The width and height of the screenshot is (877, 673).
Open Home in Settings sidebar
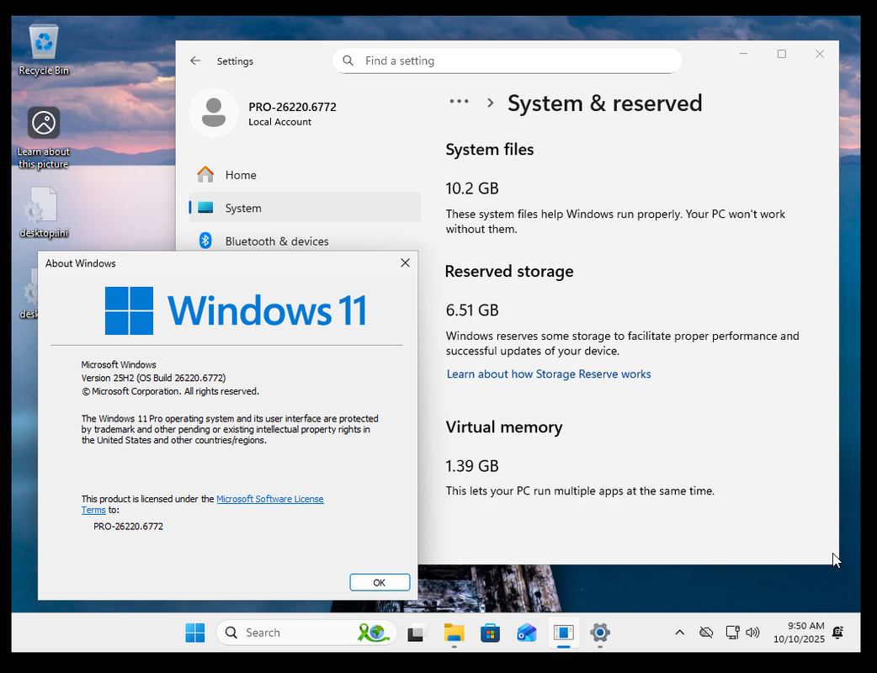click(305, 175)
